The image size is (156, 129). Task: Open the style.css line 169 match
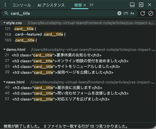coord(78,40)
